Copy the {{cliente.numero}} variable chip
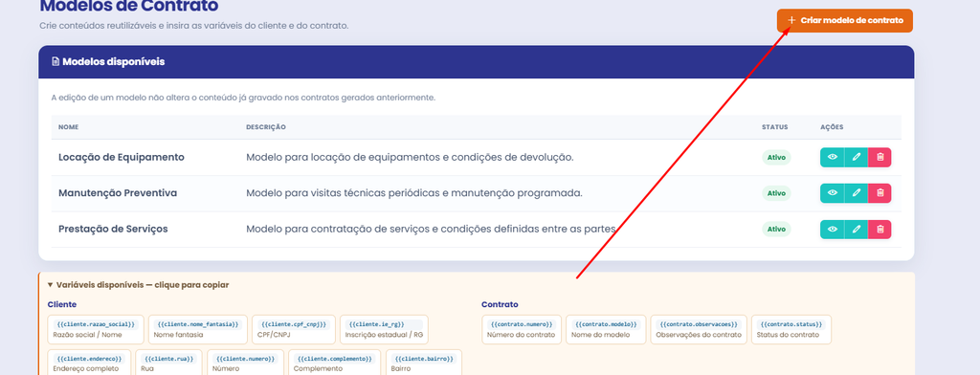The height and width of the screenshot is (375, 980). point(245,363)
